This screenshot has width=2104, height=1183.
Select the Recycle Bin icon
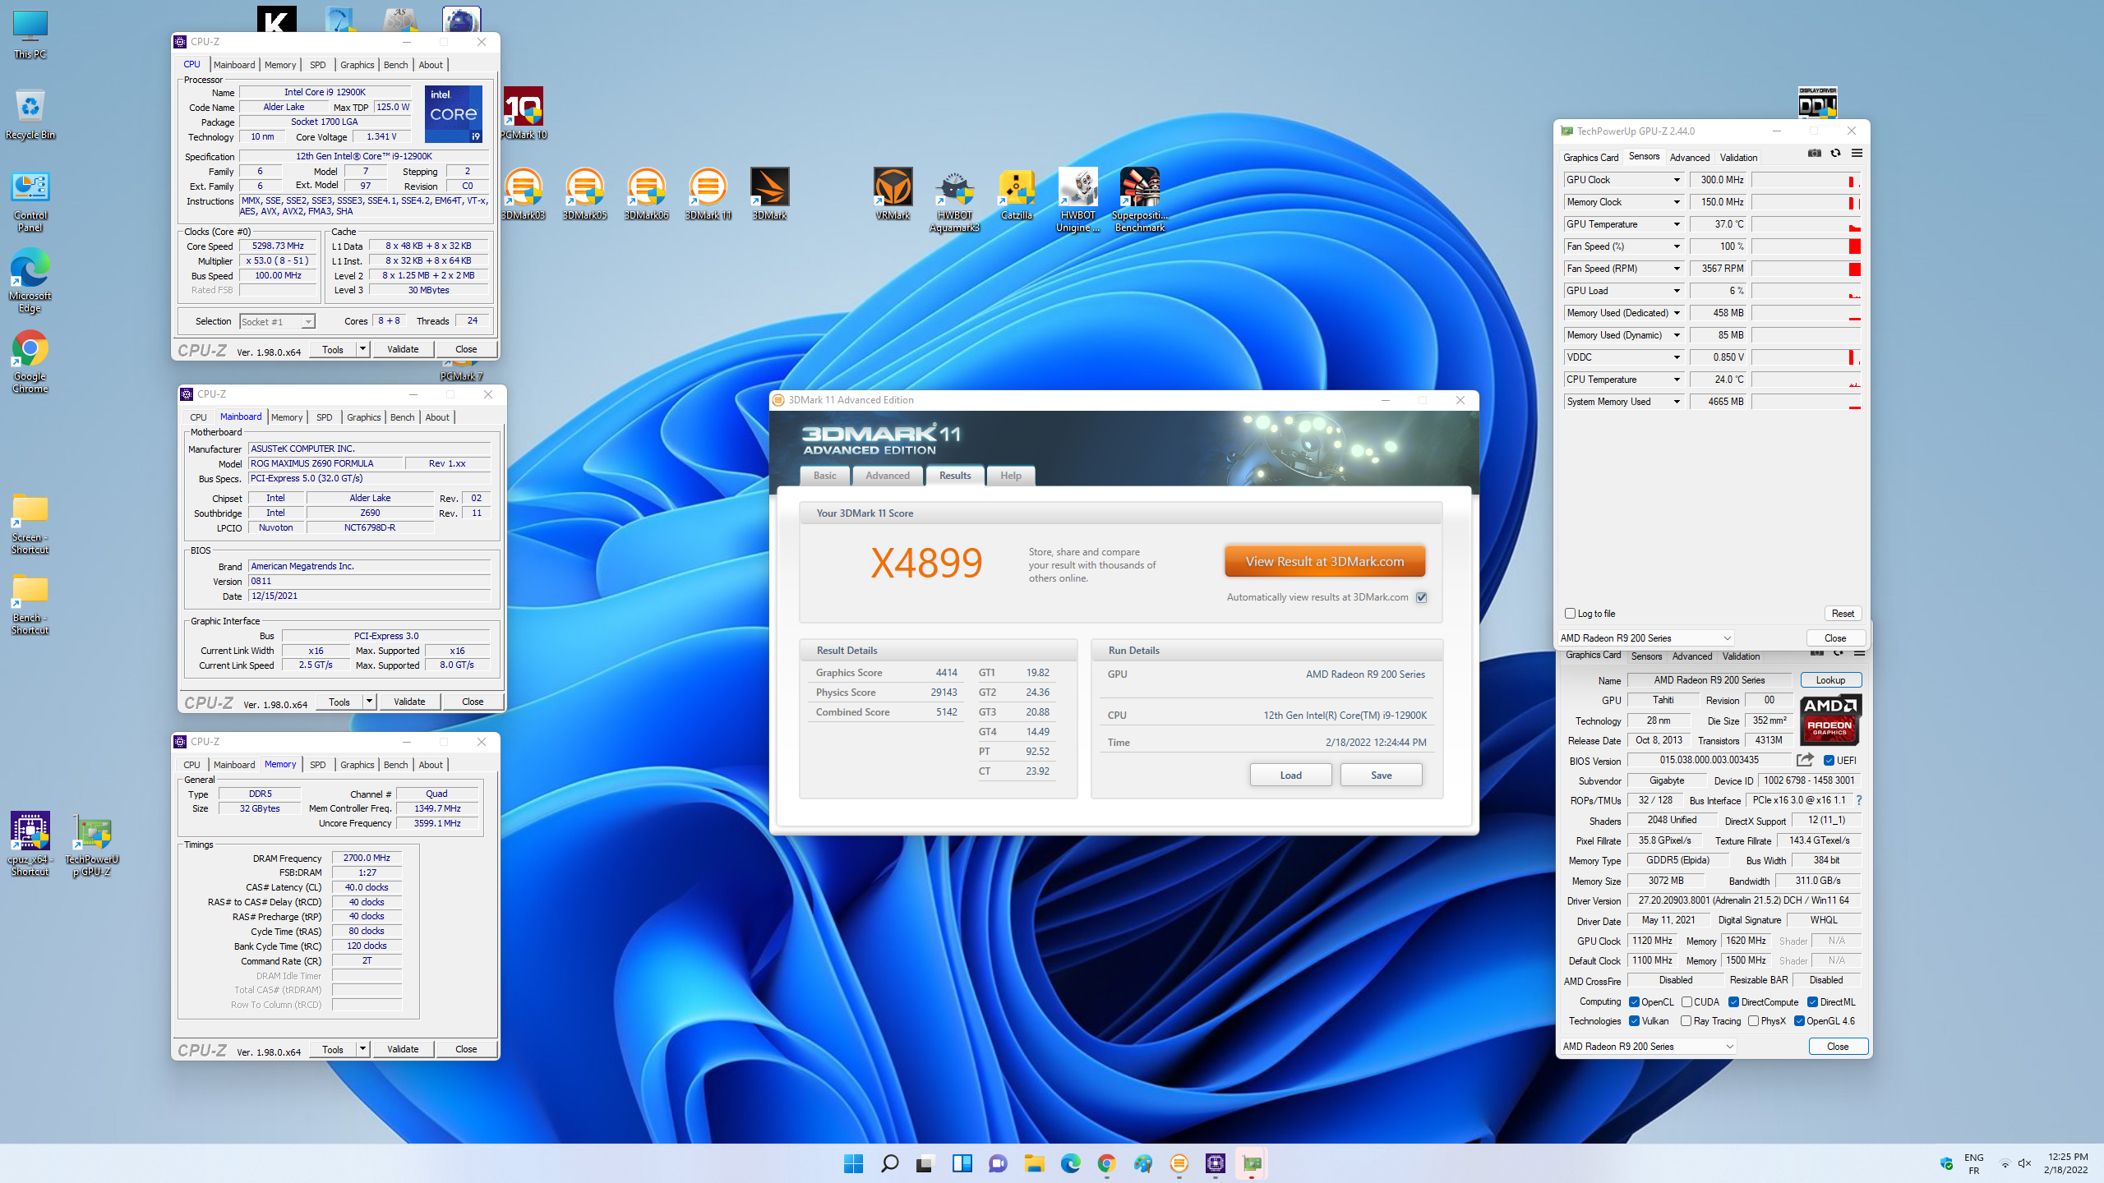(30, 113)
